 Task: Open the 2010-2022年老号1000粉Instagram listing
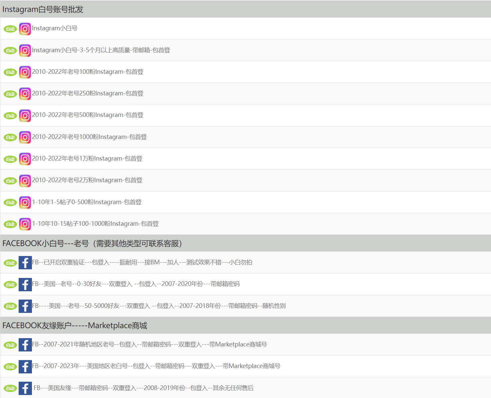pos(89,137)
